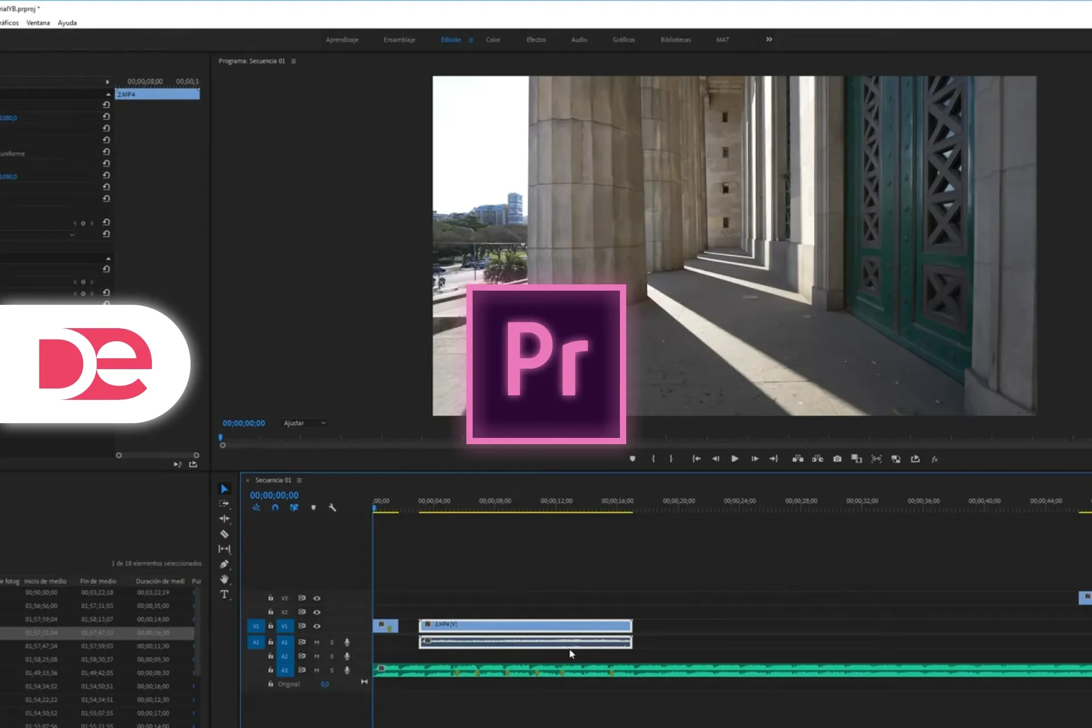Switch to Color workspace

[493, 40]
